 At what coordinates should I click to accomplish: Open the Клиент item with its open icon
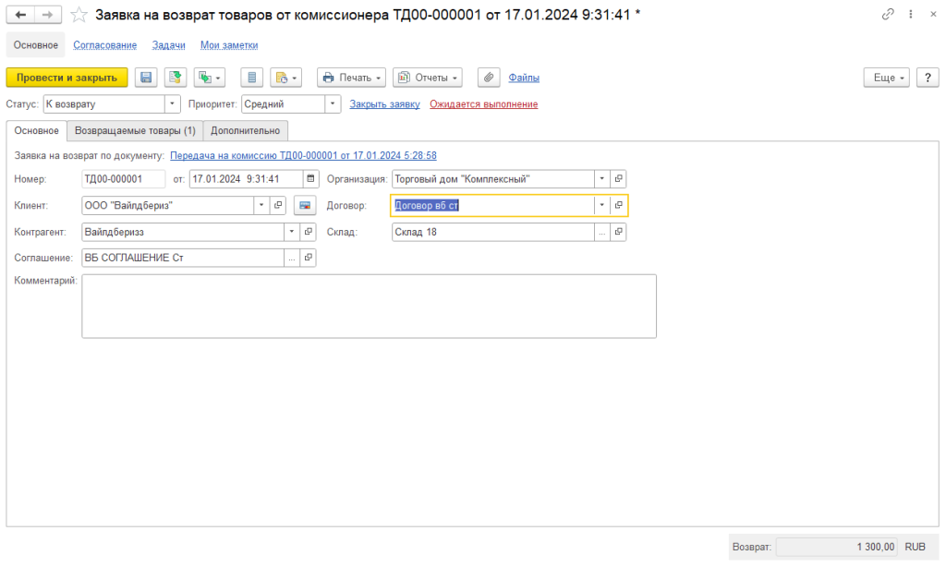[x=278, y=205]
